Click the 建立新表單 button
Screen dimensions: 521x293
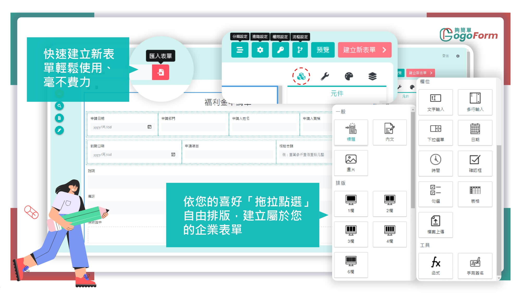click(364, 50)
